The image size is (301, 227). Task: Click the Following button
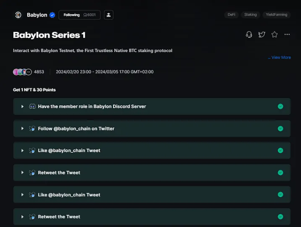79,15
